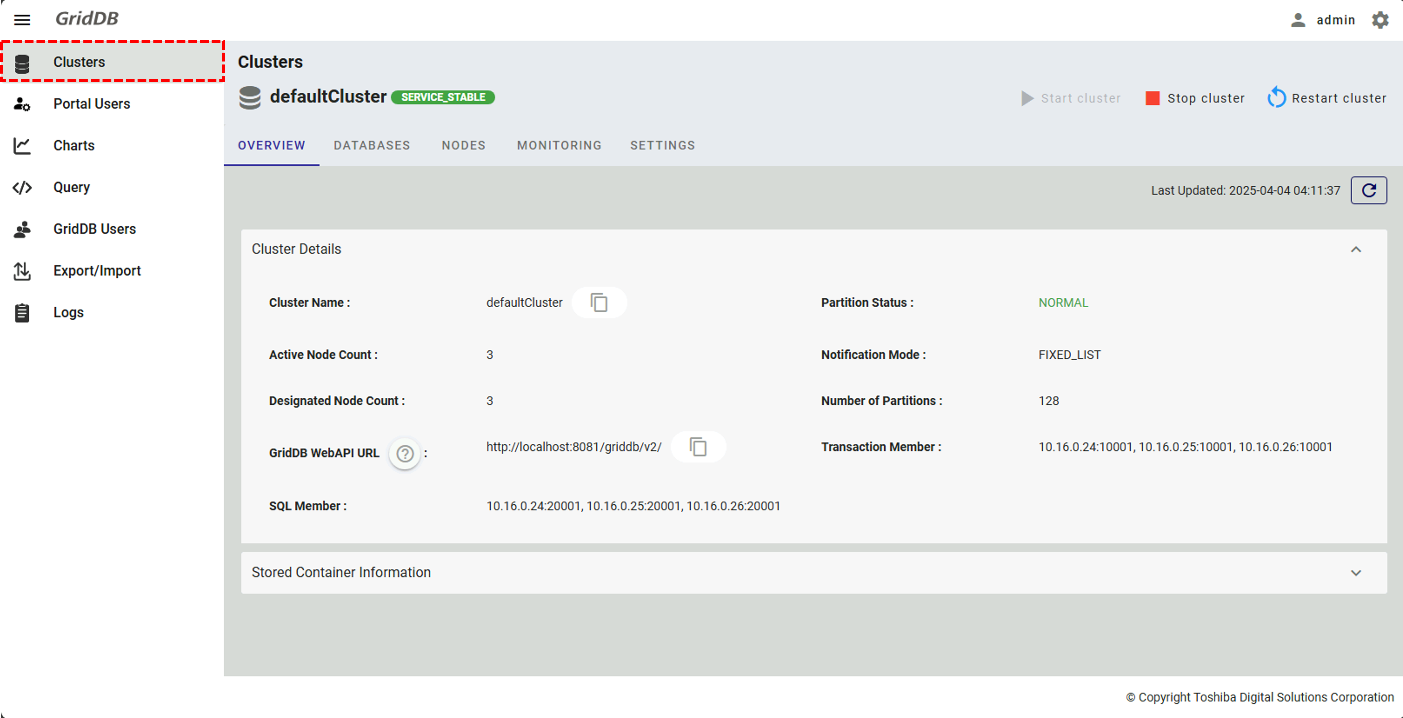Collapse the Cluster Details panel
Image resolution: width=1403 pixels, height=718 pixels.
pos(1356,249)
